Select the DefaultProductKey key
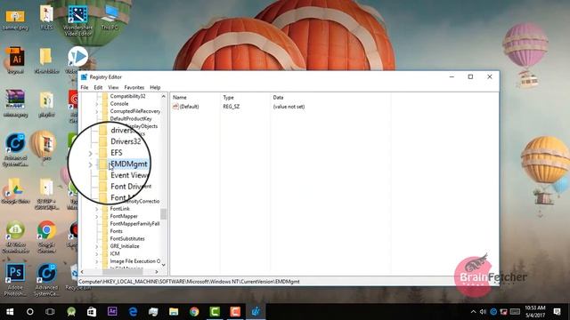The height and width of the screenshot is (320, 570). coord(131,118)
